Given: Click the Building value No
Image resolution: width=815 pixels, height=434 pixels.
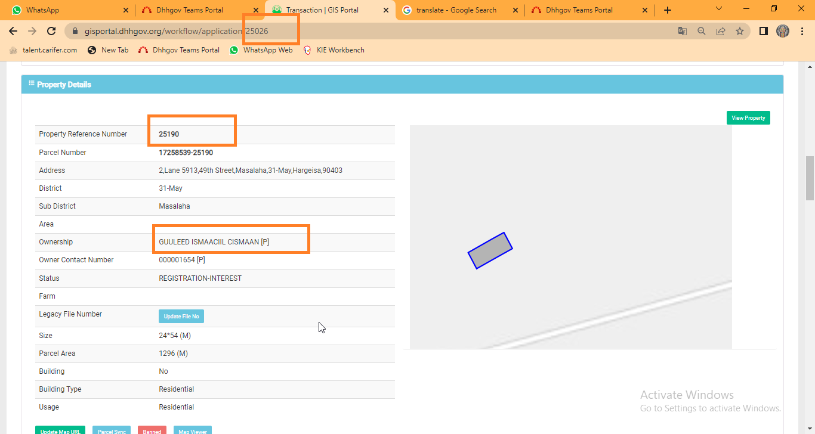Looking at the screenshot, I should click(x=163, y=371).
